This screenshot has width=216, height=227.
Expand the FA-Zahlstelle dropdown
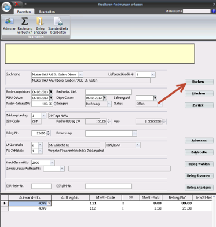tap(40, 151)
